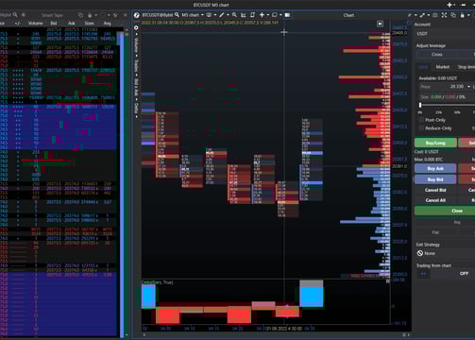This screenshot has height=340, width=475.
Task: Click the Buy Bid button
Action: click(435, 179)
